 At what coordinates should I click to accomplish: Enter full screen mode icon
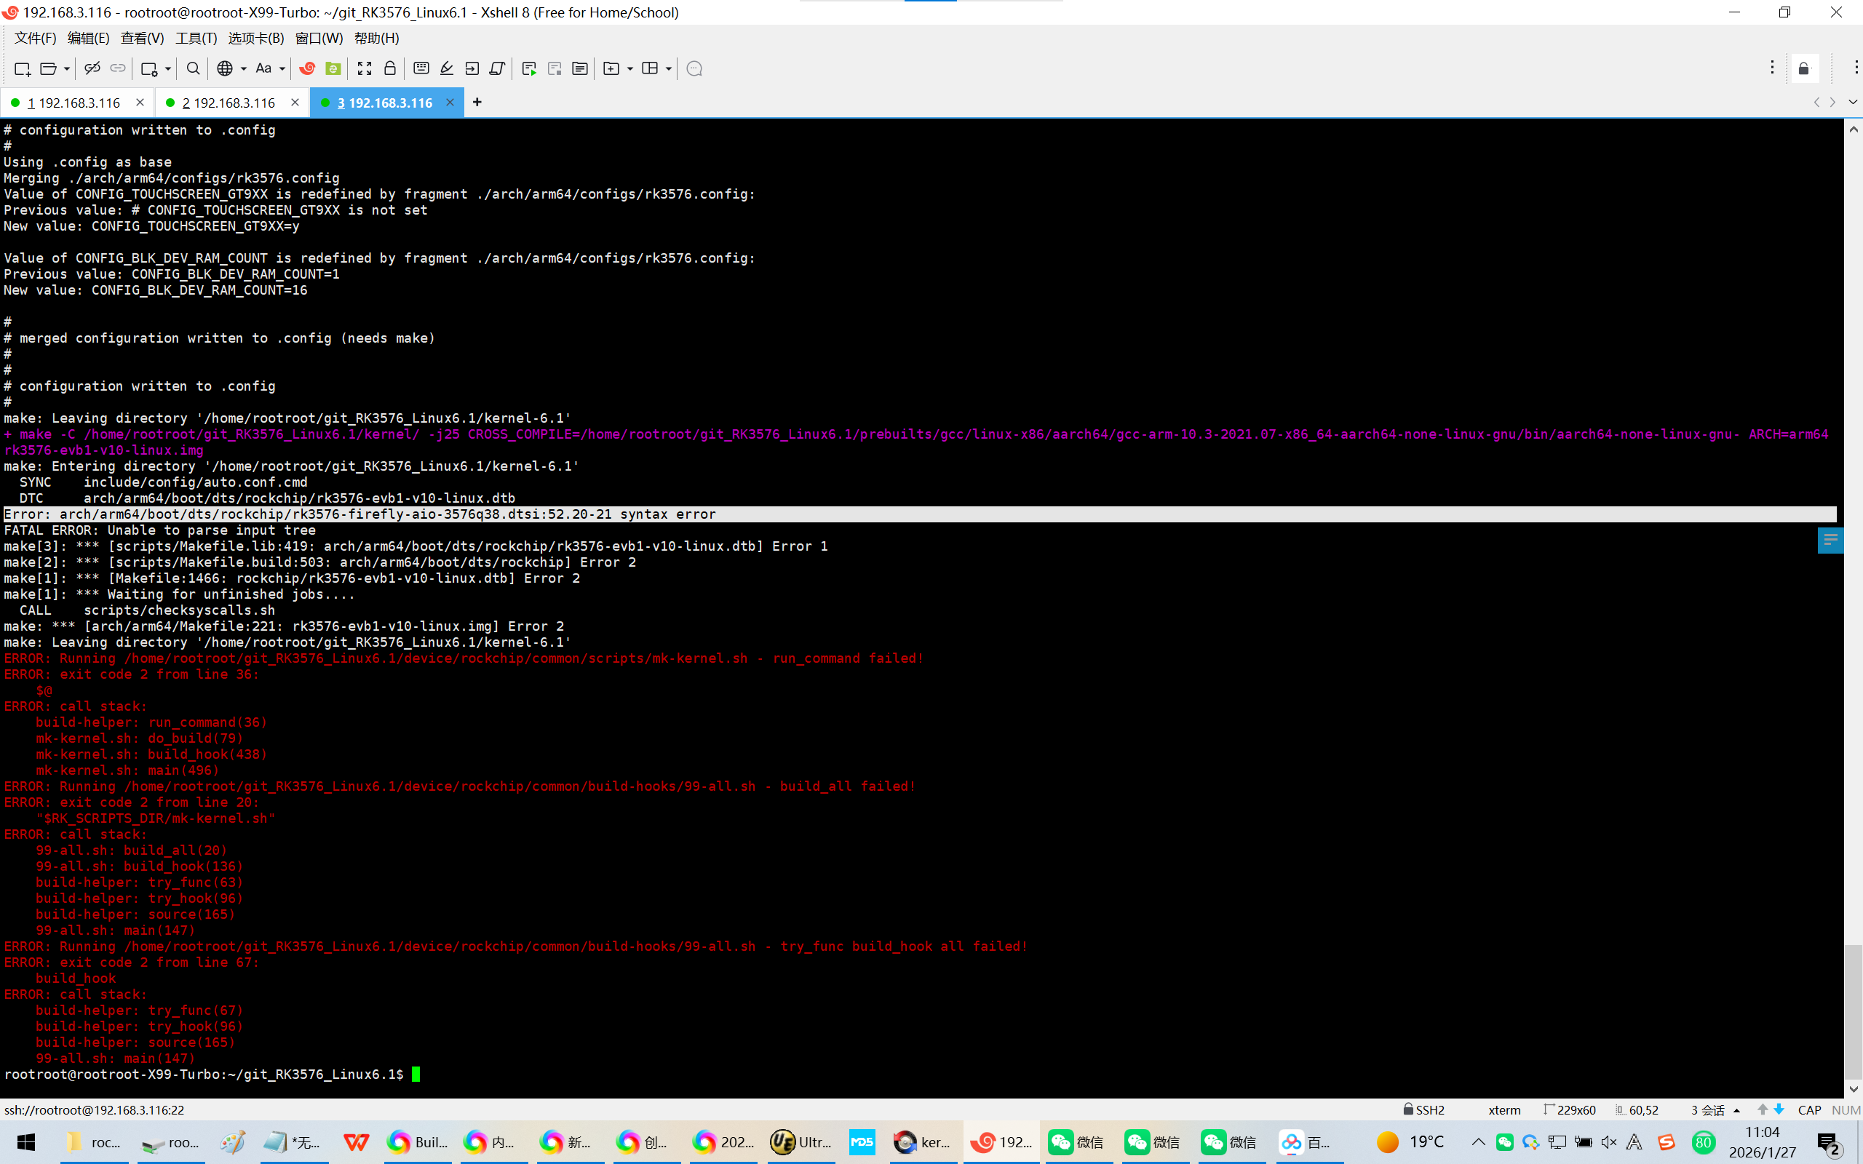pos(365,68)
